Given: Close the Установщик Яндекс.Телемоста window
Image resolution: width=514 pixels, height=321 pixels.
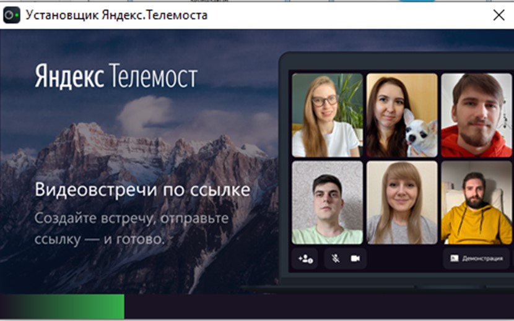Looking at the screenshot, I should (499, 15).
